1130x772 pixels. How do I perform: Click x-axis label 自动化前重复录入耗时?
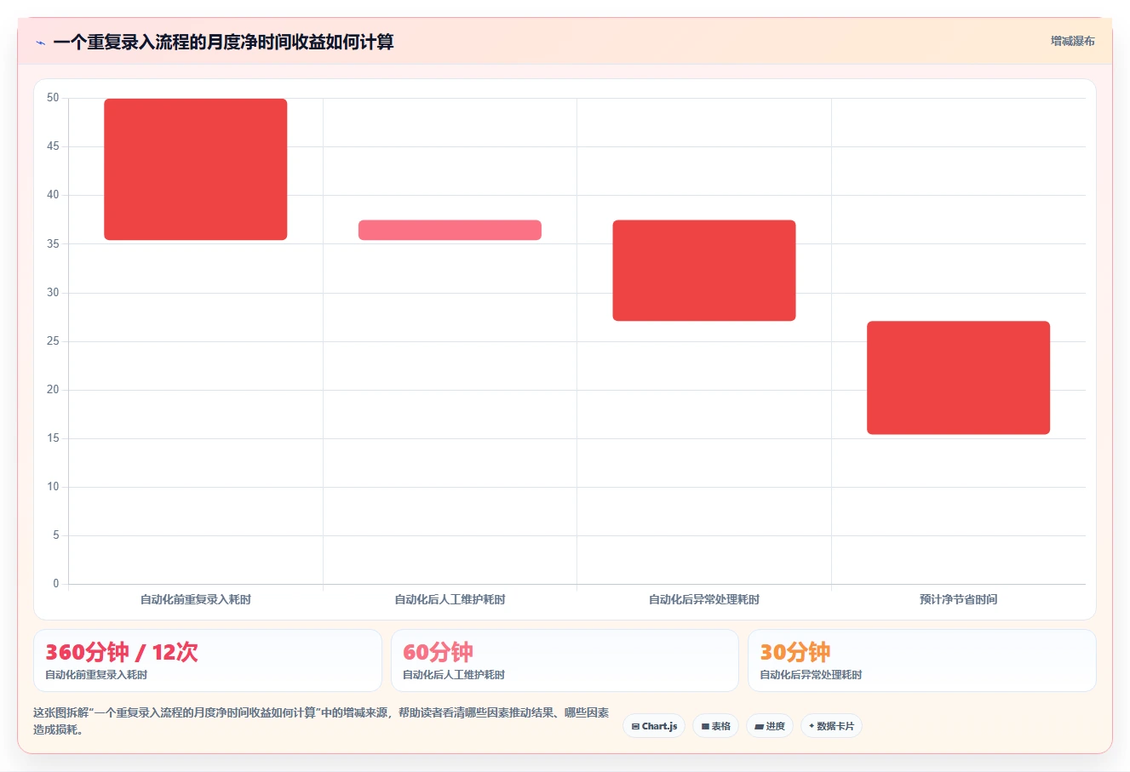coord(196,599)
